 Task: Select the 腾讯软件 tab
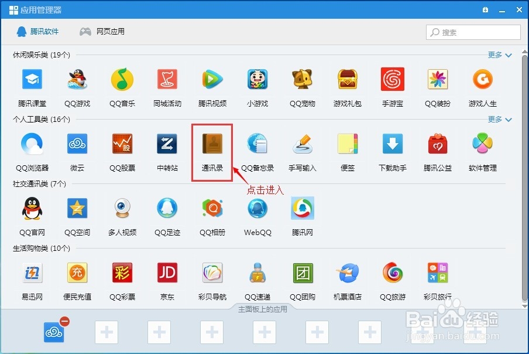click(37, 32)
